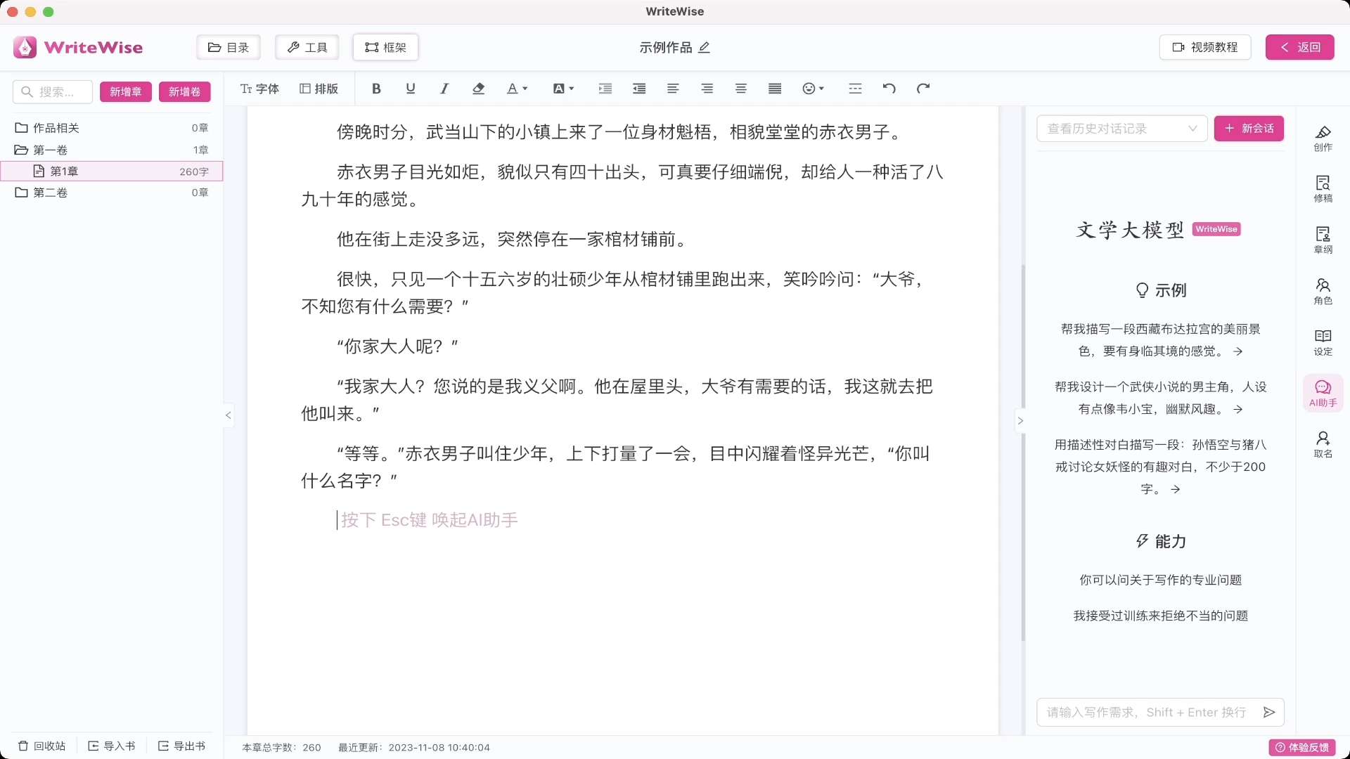Toggle bold formatting
The image size is (1350, 759).
(x=376, y=89)
